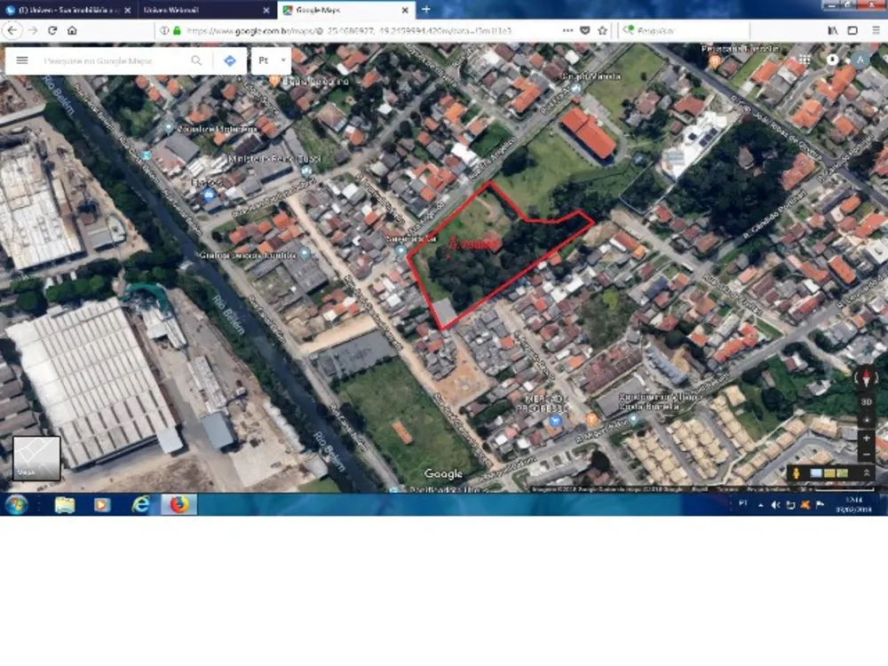The width and height of the screenshot is (888, 666).
Task: Close the Google Maps tab
Action: pos(405,10)
